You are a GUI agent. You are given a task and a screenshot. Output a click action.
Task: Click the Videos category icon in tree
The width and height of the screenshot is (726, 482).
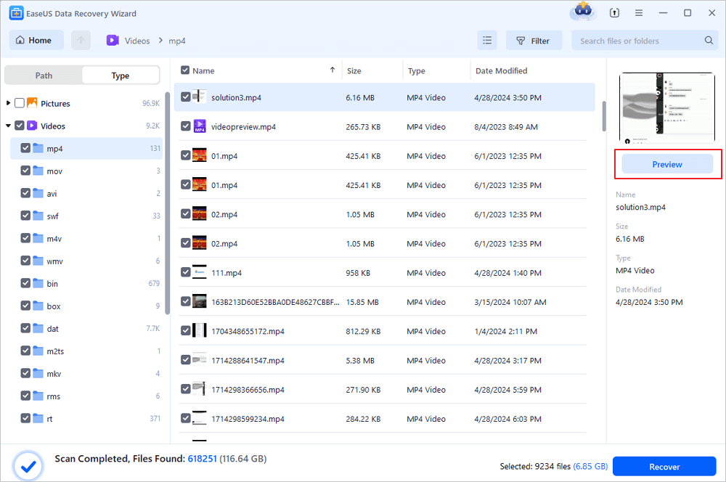tap(32, 126)
